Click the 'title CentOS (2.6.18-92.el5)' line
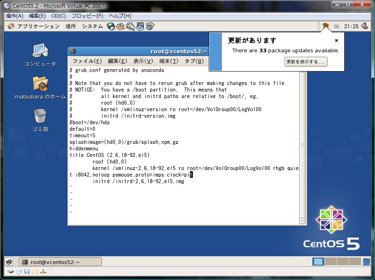 [x=110, y=155]
